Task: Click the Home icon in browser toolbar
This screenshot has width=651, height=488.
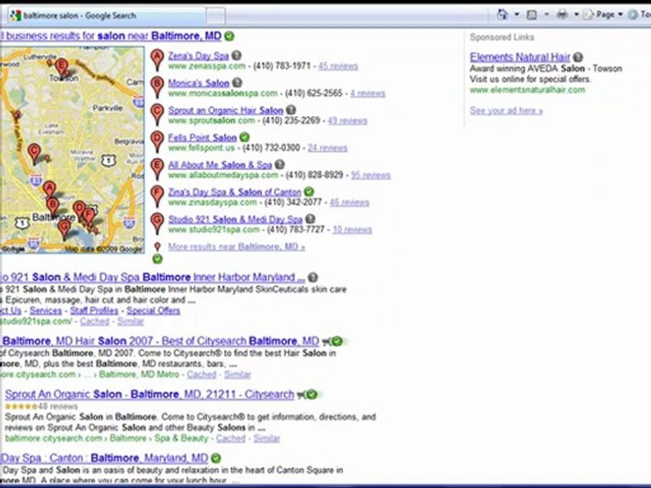Action: point(502,15)
